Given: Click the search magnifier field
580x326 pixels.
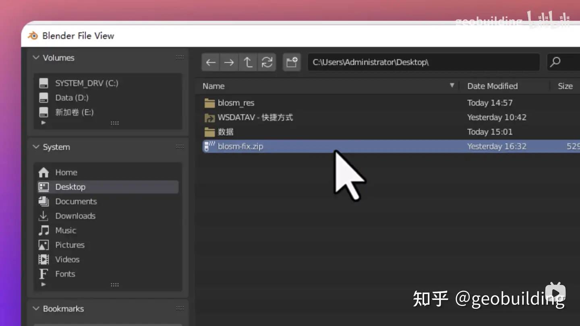Looking at the screenshot, I should click(563, 62).
